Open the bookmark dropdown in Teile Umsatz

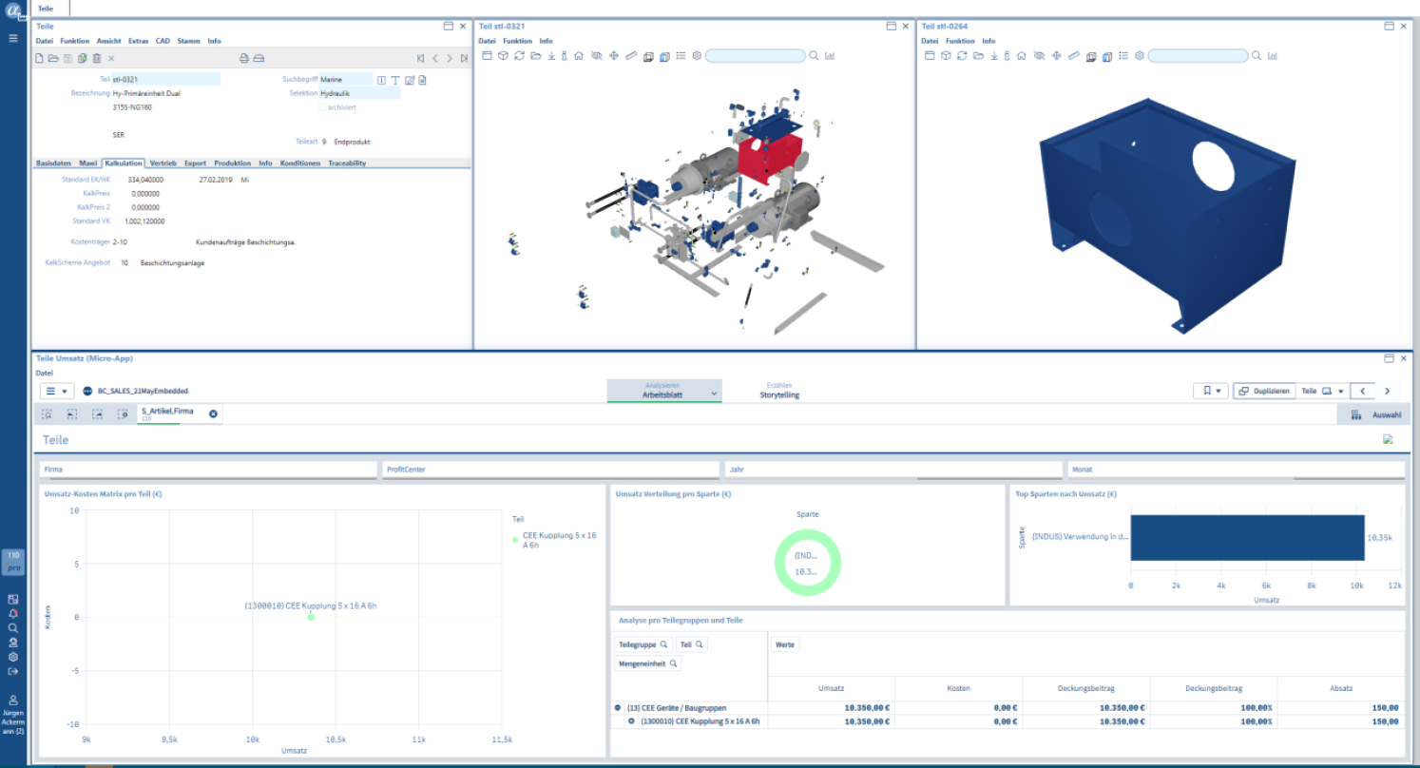pyautogui.click(x=1211, y=391)
